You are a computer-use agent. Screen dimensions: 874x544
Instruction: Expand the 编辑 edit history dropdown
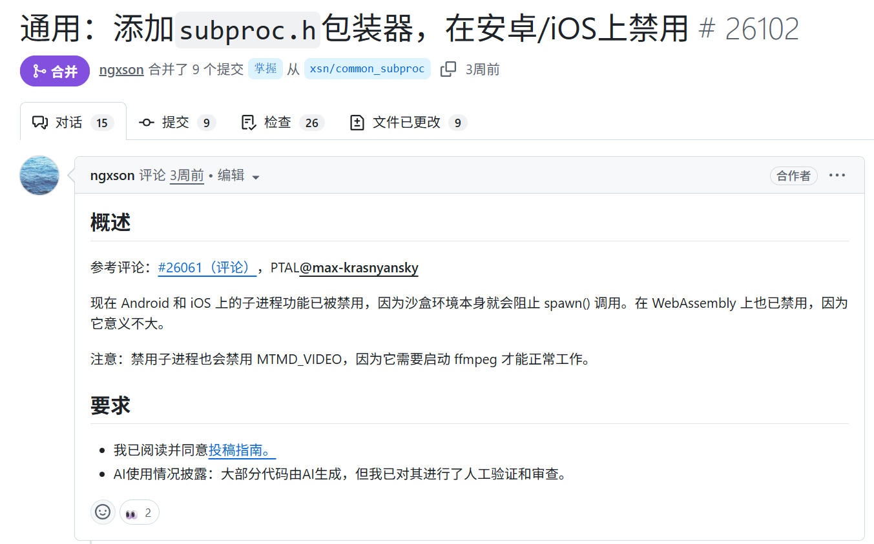[239, 176]
